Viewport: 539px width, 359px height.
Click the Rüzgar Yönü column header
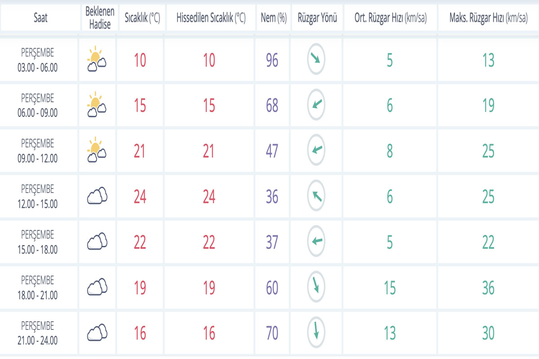(x=317, y=18)
